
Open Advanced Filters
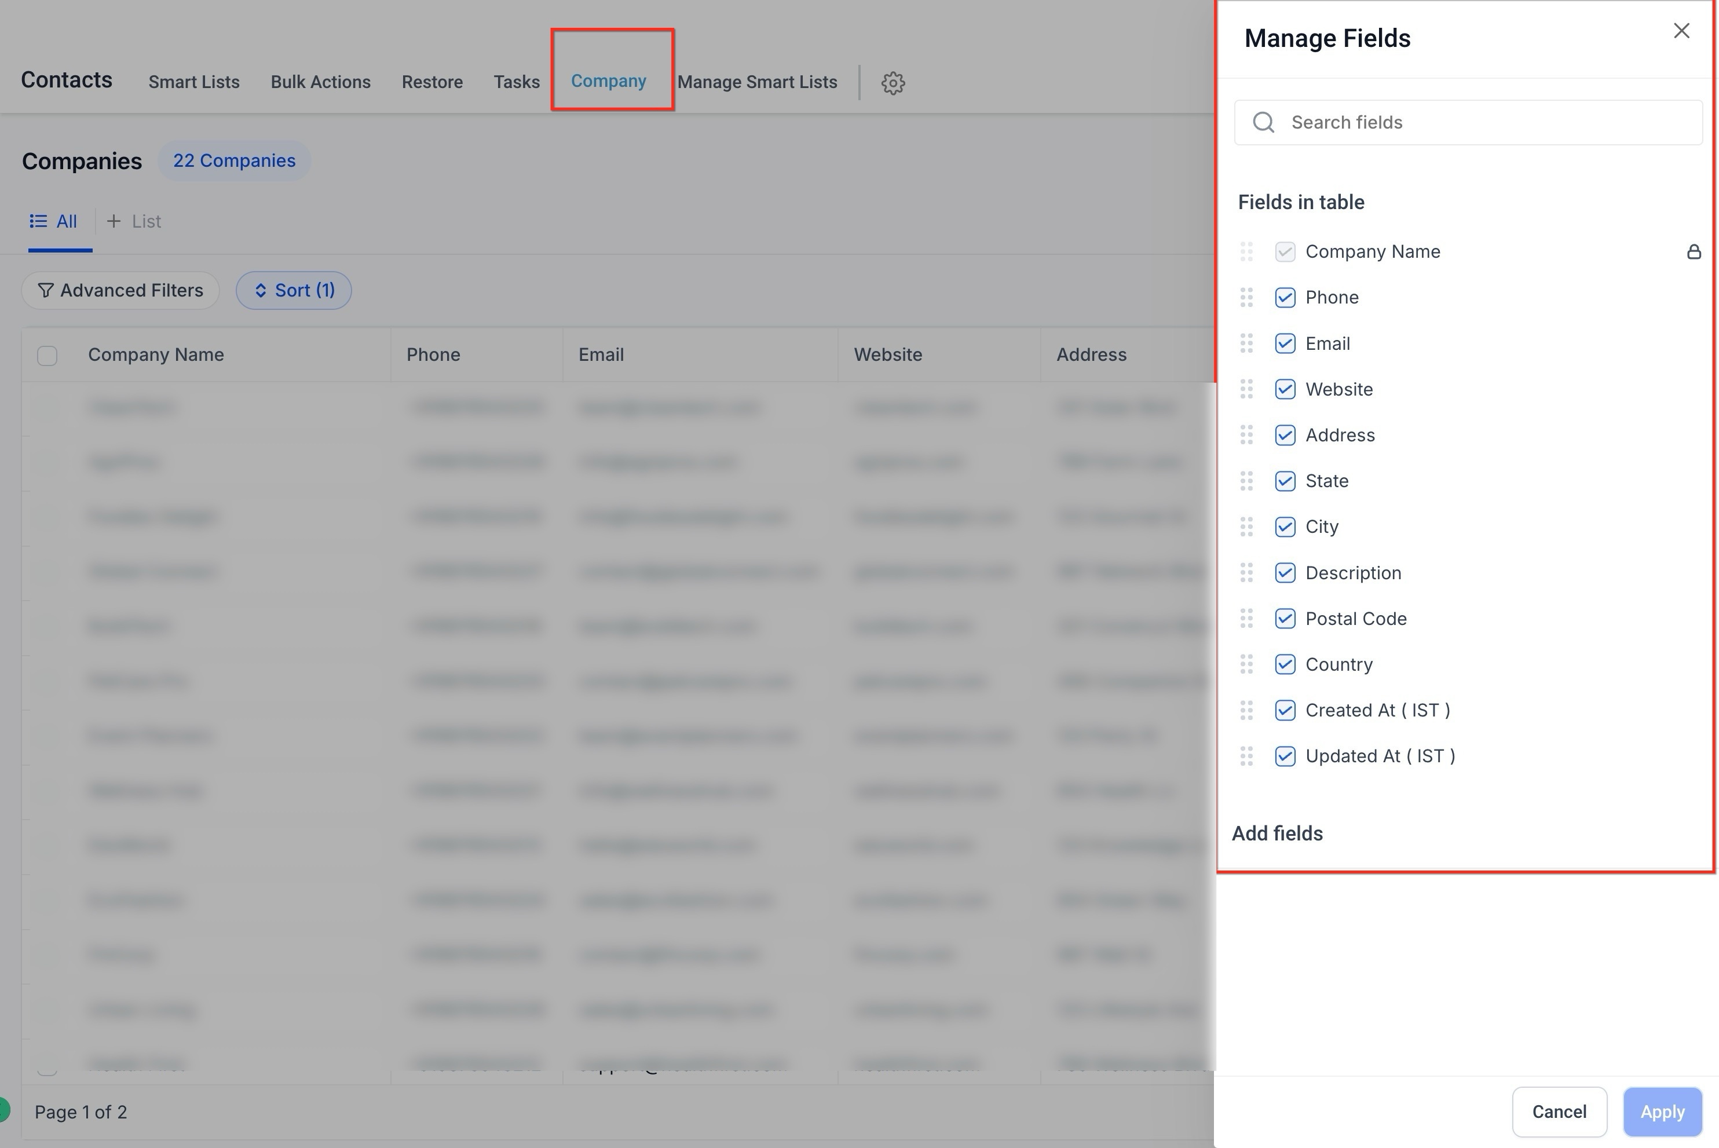click(x=120, y=291)
